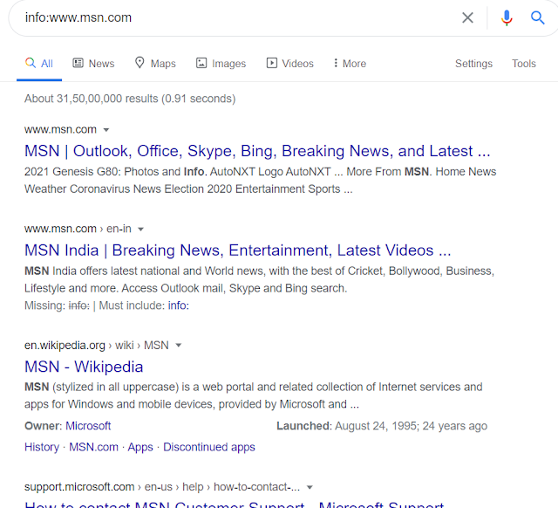558x508 pixels.
Task: Click the Microsoft owner link
Action: coord(88,426)
